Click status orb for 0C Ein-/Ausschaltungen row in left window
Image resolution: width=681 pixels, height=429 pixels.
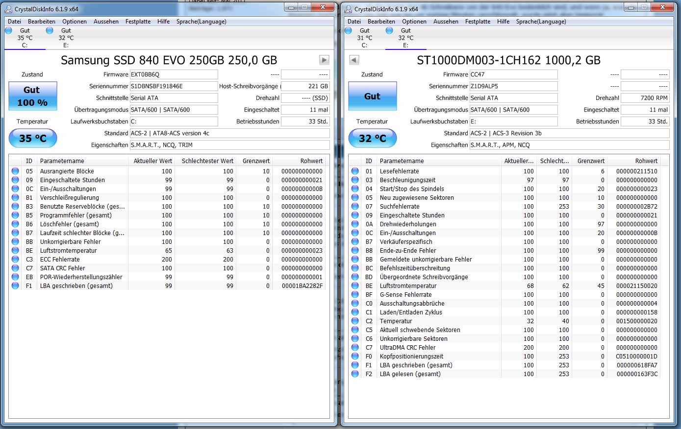tap(15, 189)
